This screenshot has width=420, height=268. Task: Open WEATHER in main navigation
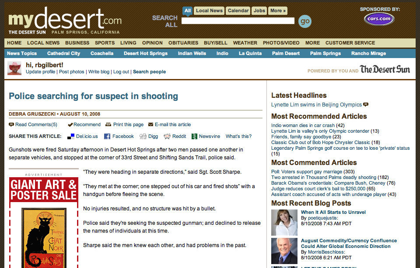245,43
